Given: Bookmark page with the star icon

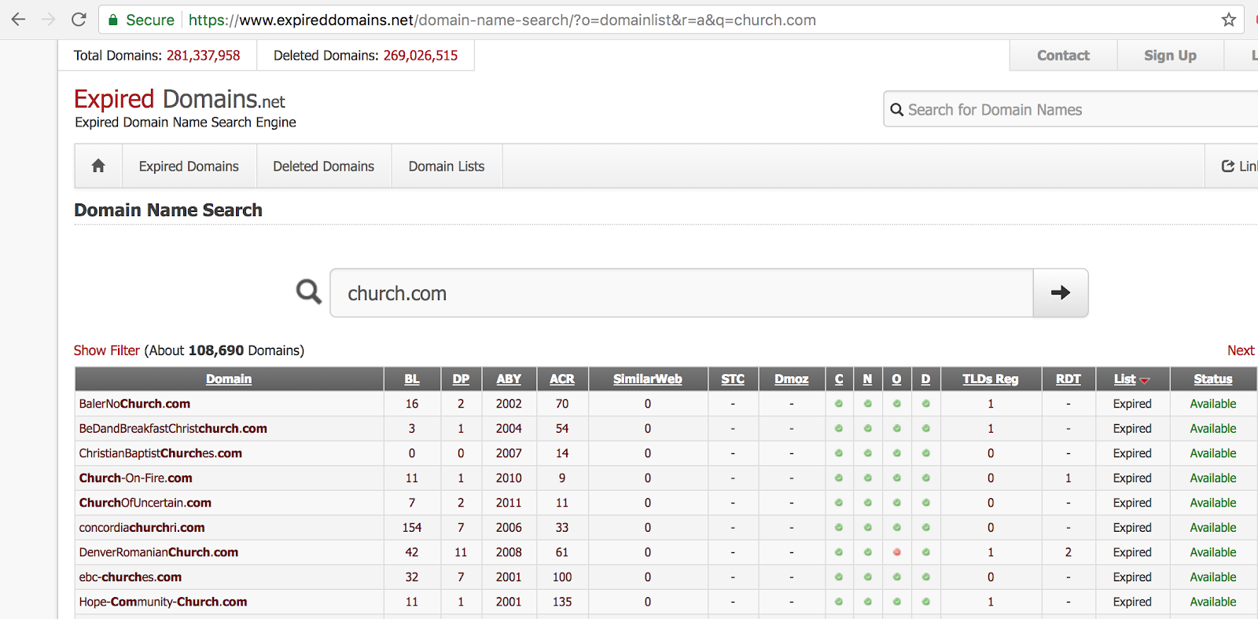Looking at the screenshot, I should point(1229,20).
